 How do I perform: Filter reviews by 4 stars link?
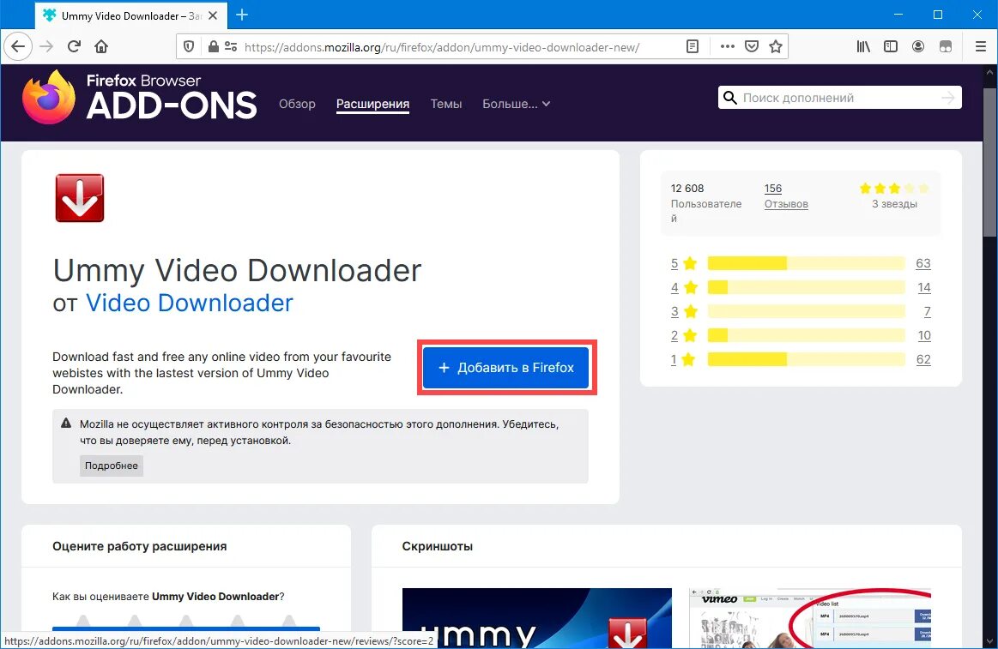click(x=684, y=287)
